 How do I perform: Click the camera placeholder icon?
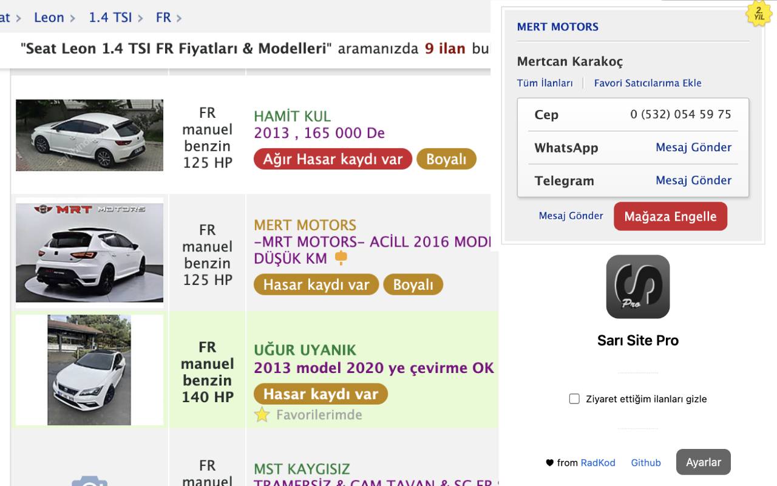[x=89, y=481]
